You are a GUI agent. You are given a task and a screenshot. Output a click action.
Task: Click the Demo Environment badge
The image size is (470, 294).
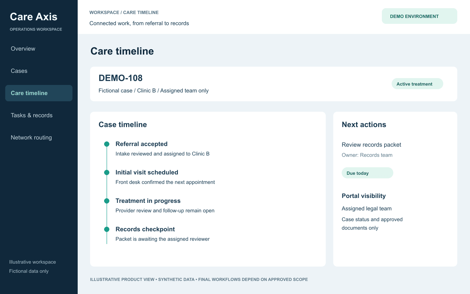click(x=419, y=16)
